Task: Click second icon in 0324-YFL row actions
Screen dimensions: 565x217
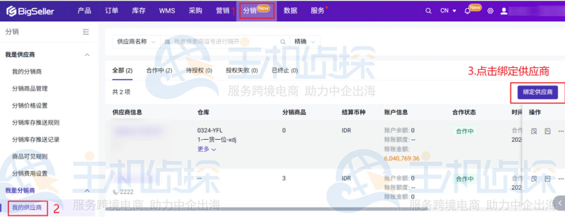Action: click(547, 131)
